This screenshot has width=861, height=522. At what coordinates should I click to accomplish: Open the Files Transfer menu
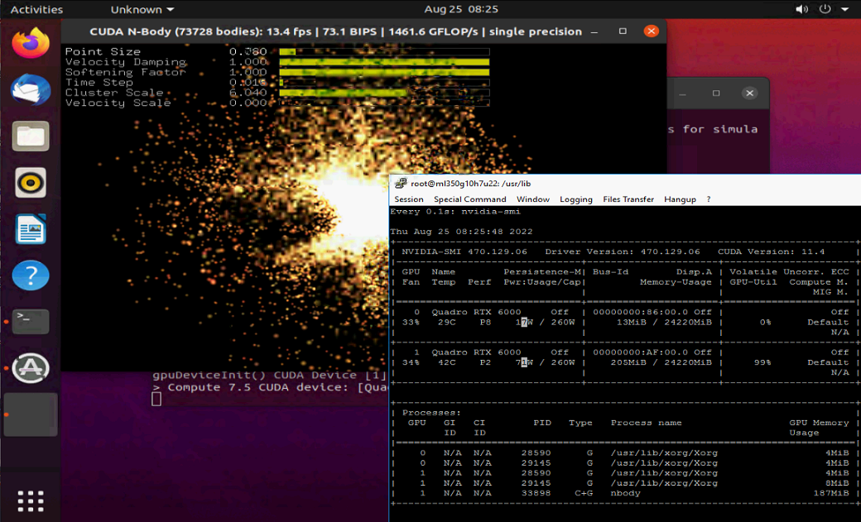(x=628, y=199)
